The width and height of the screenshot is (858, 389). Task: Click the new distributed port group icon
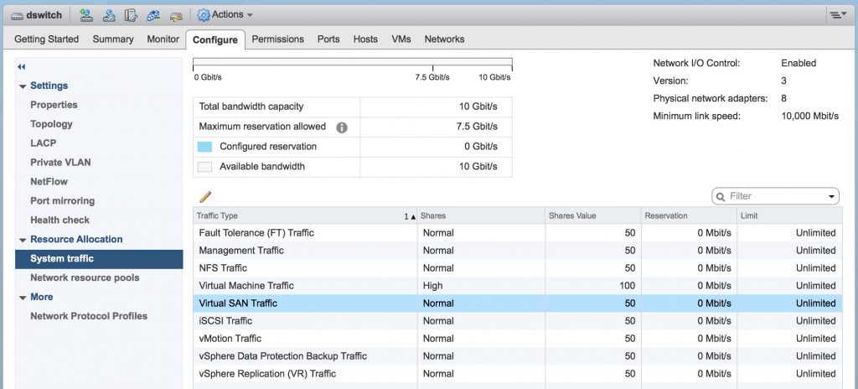(x=86, y=14)
